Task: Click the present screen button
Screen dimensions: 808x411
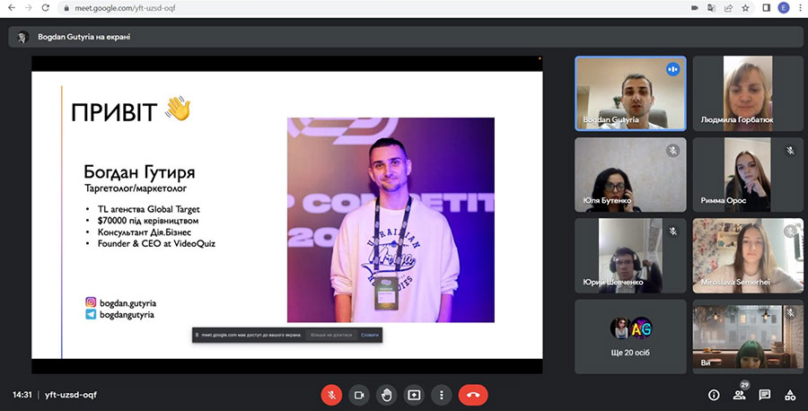Action: point(414,395)
